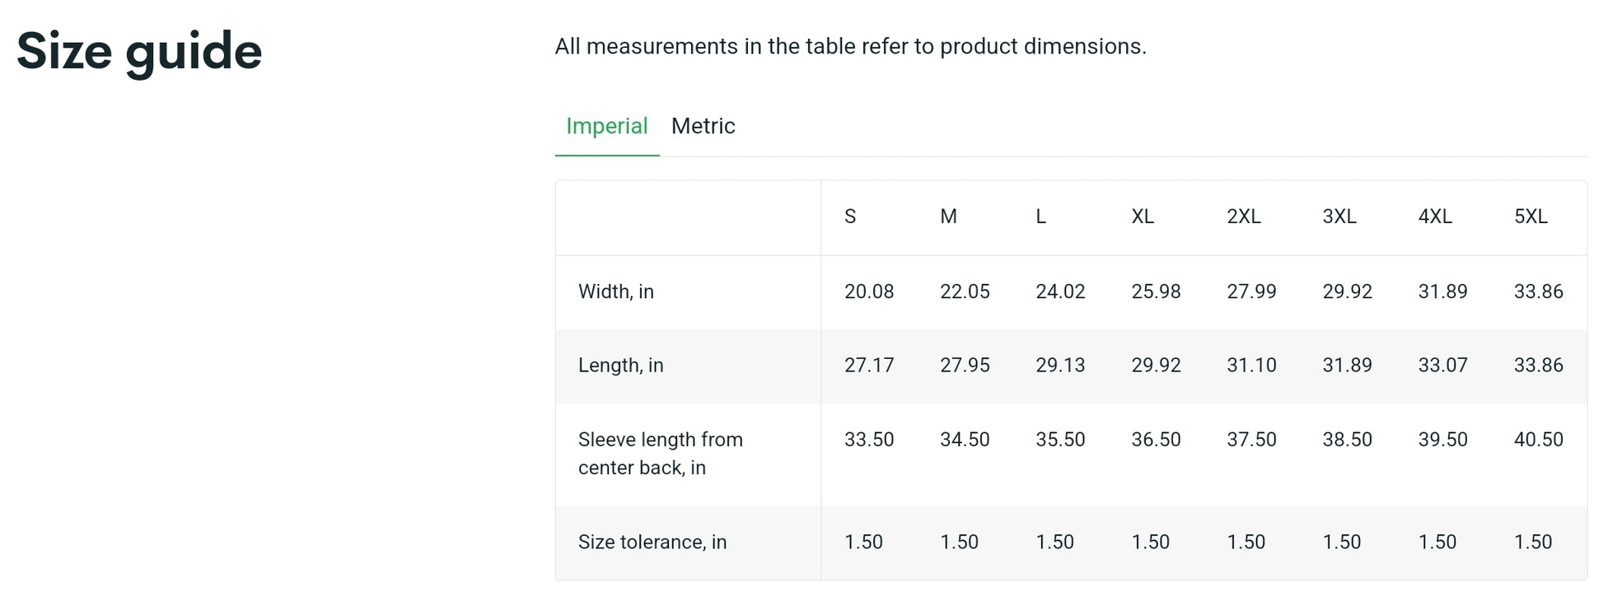1603x611 pixels.
Task: Select length value 33.86 for 5XL
Action: [x=1538, y=366]
